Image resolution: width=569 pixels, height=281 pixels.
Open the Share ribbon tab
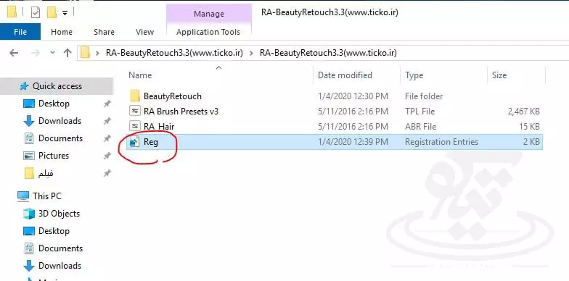point(104,32)
